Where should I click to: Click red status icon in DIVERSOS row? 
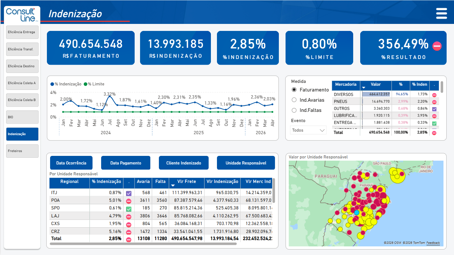pos(434,95)
